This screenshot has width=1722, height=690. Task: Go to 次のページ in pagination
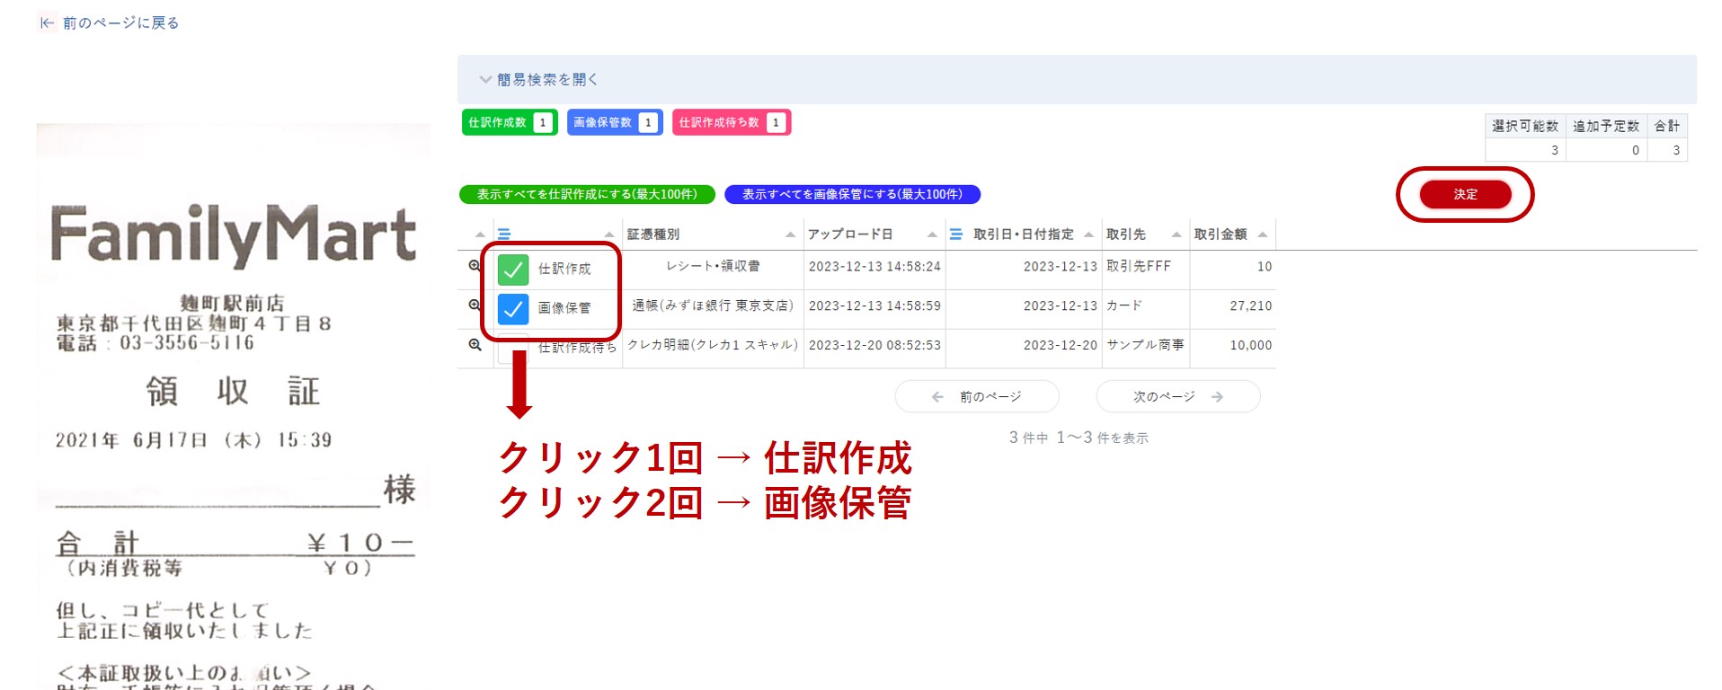tap(1178, 396)
